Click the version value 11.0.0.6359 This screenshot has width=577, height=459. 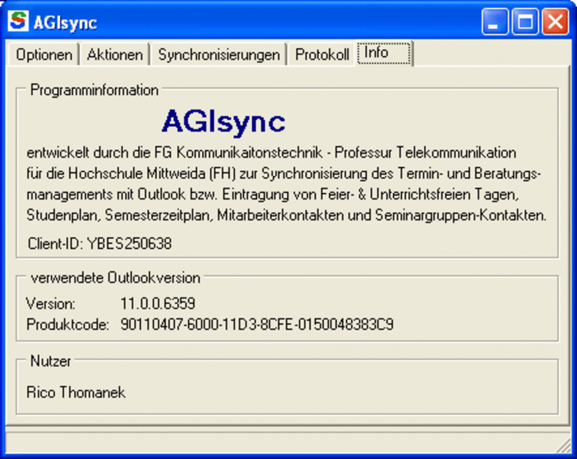click(x=158, y=303)
